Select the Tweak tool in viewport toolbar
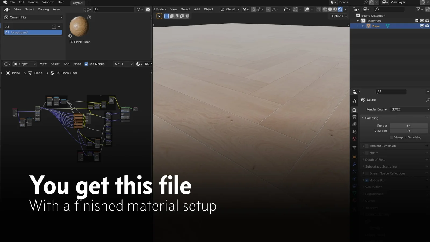Image resolution: width=430 pixels, height=242 pixels. point(159,16)
